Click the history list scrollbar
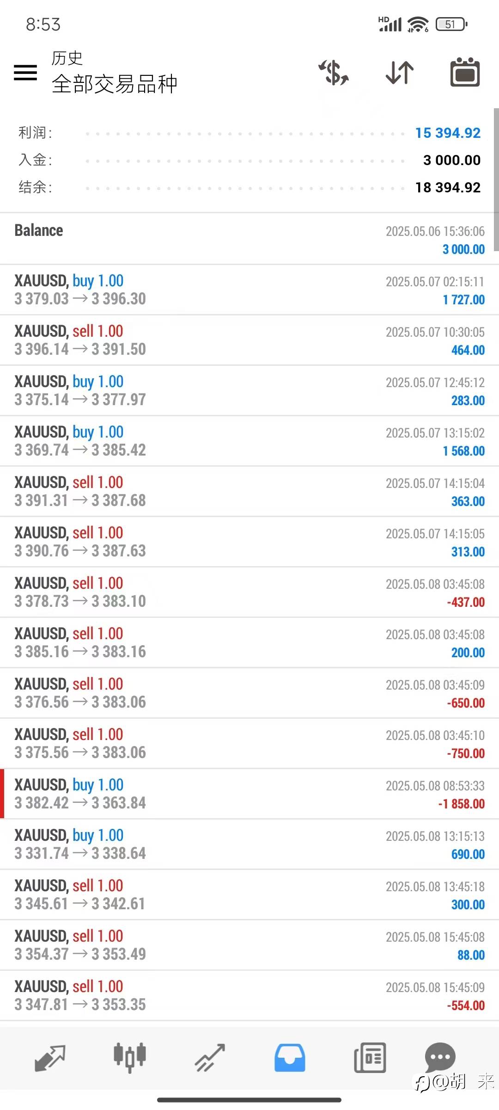Screen dimensions: 499x1110 pyautogui.click(x=496, y=180)
